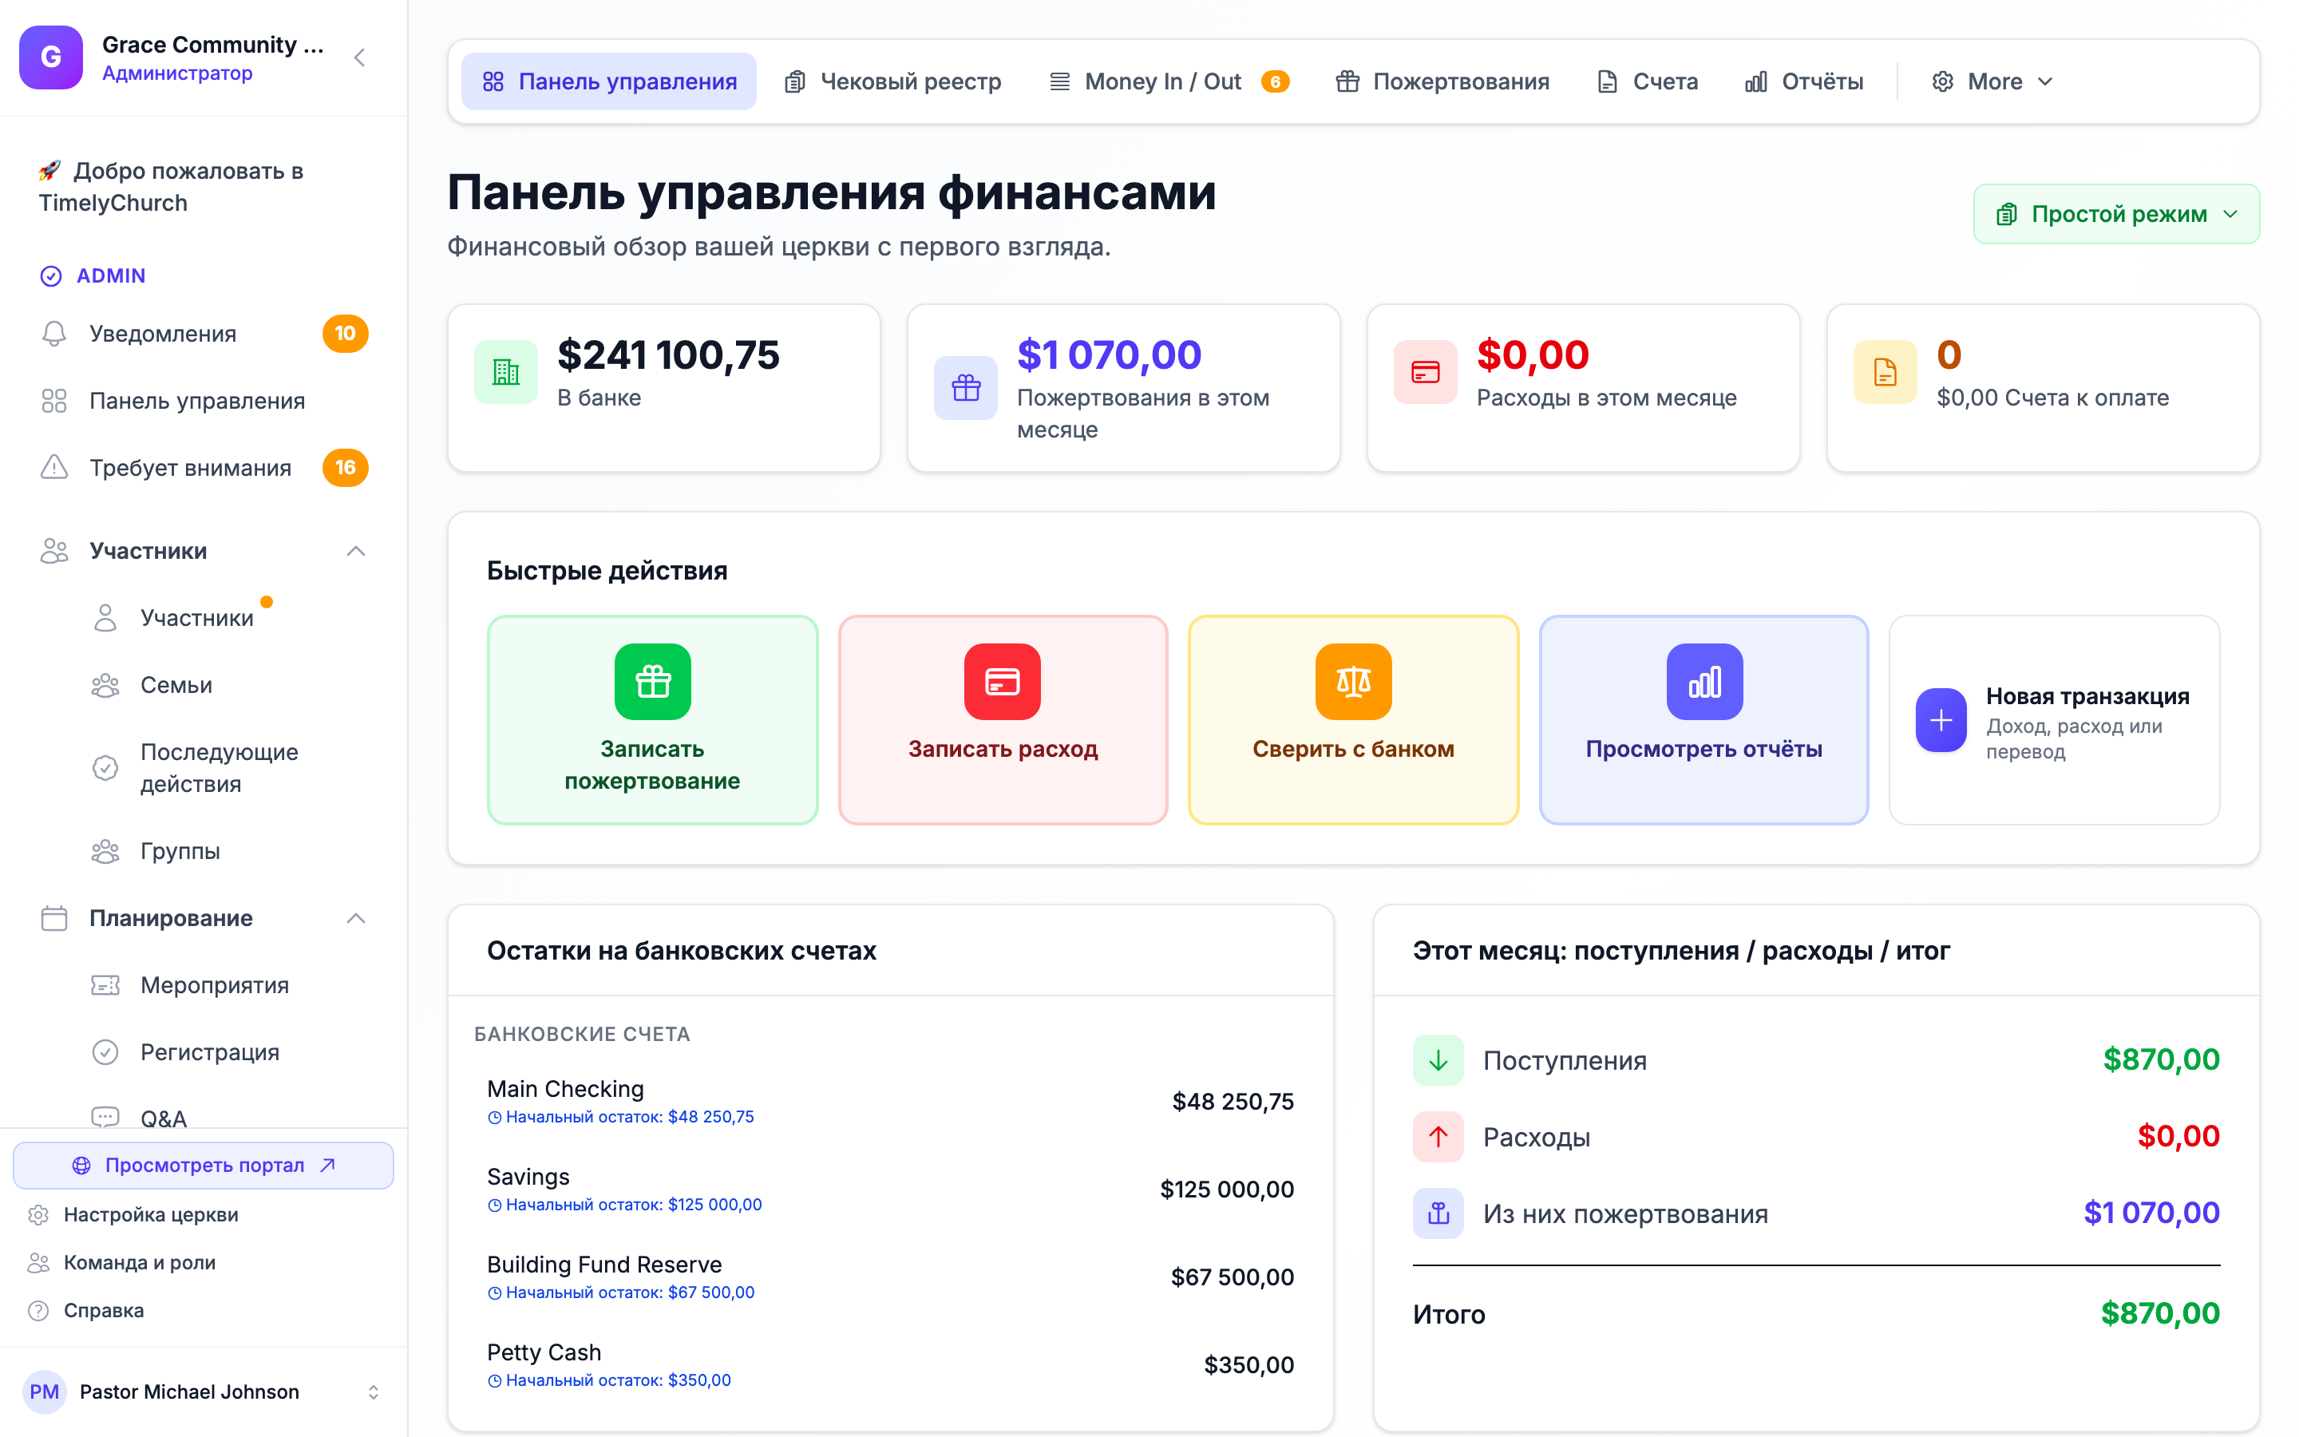Select the Main Checking account row

(890, 1102)
